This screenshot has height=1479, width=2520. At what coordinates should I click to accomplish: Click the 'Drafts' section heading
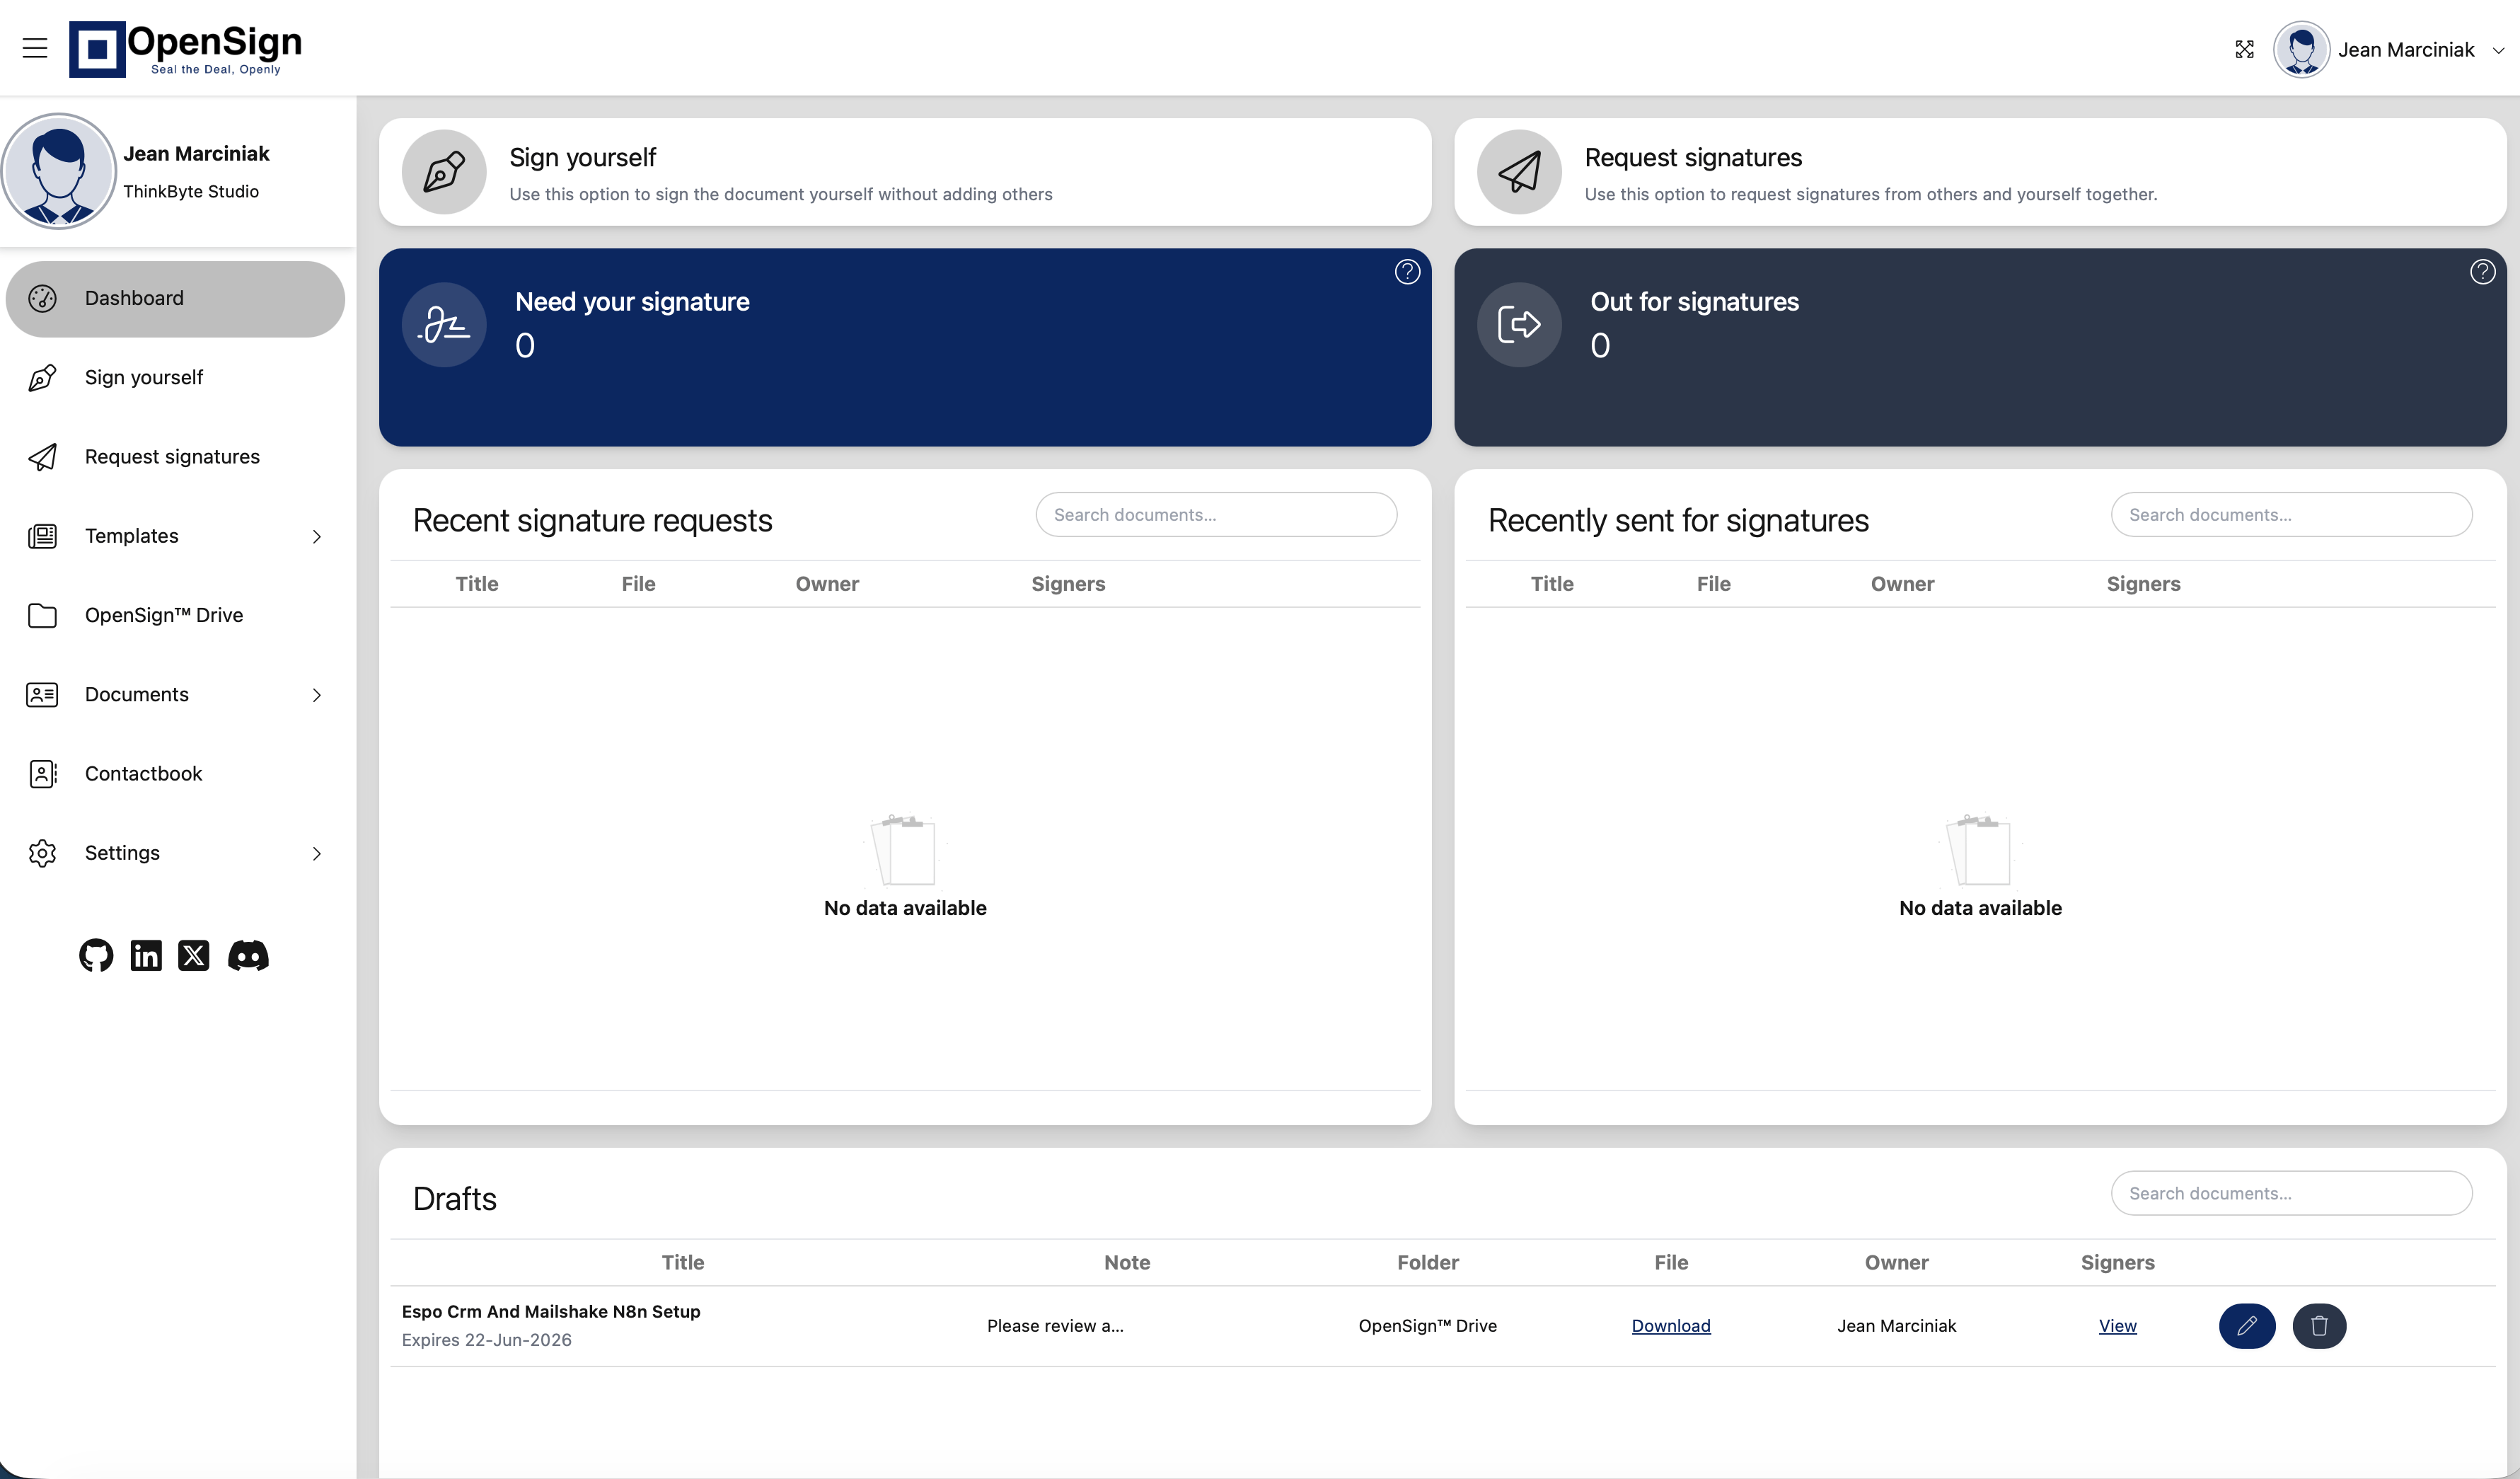coord(455,1198)
